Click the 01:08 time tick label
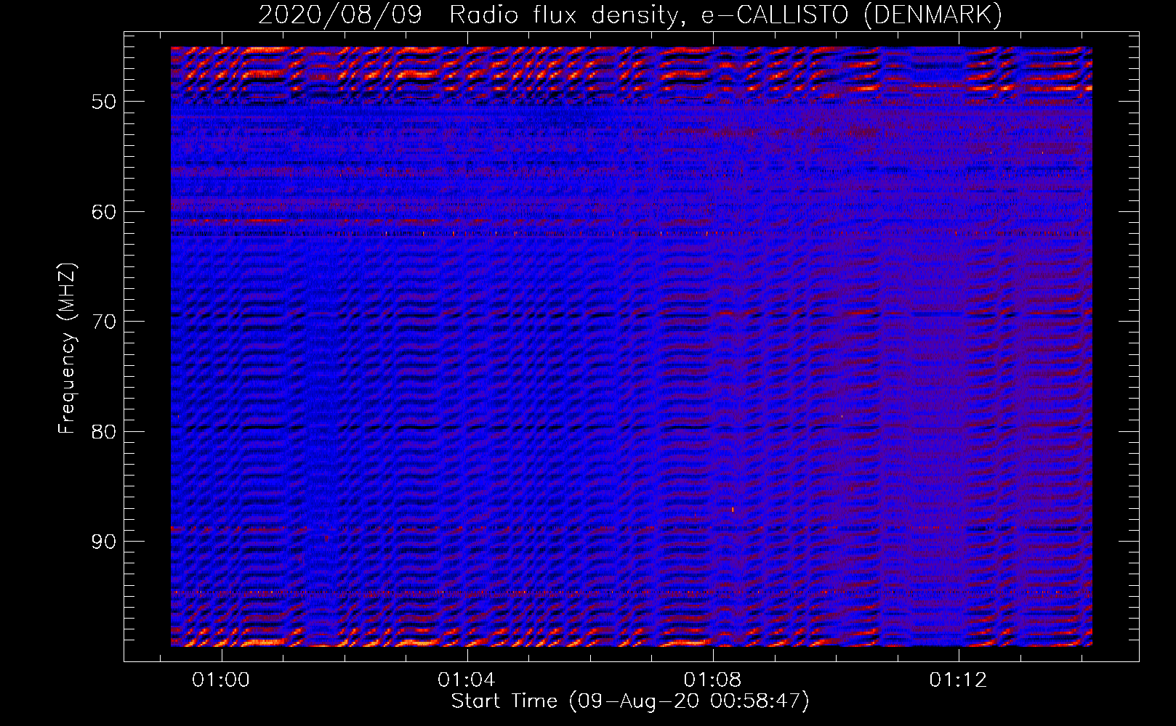The height and width of the screenshot is (726, 1176). pos(712,680)
